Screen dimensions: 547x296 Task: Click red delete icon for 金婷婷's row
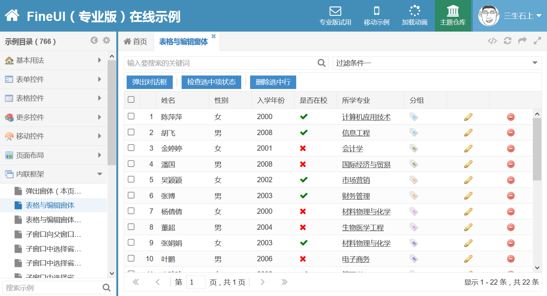pyautogui.click(x=510, y=149)
